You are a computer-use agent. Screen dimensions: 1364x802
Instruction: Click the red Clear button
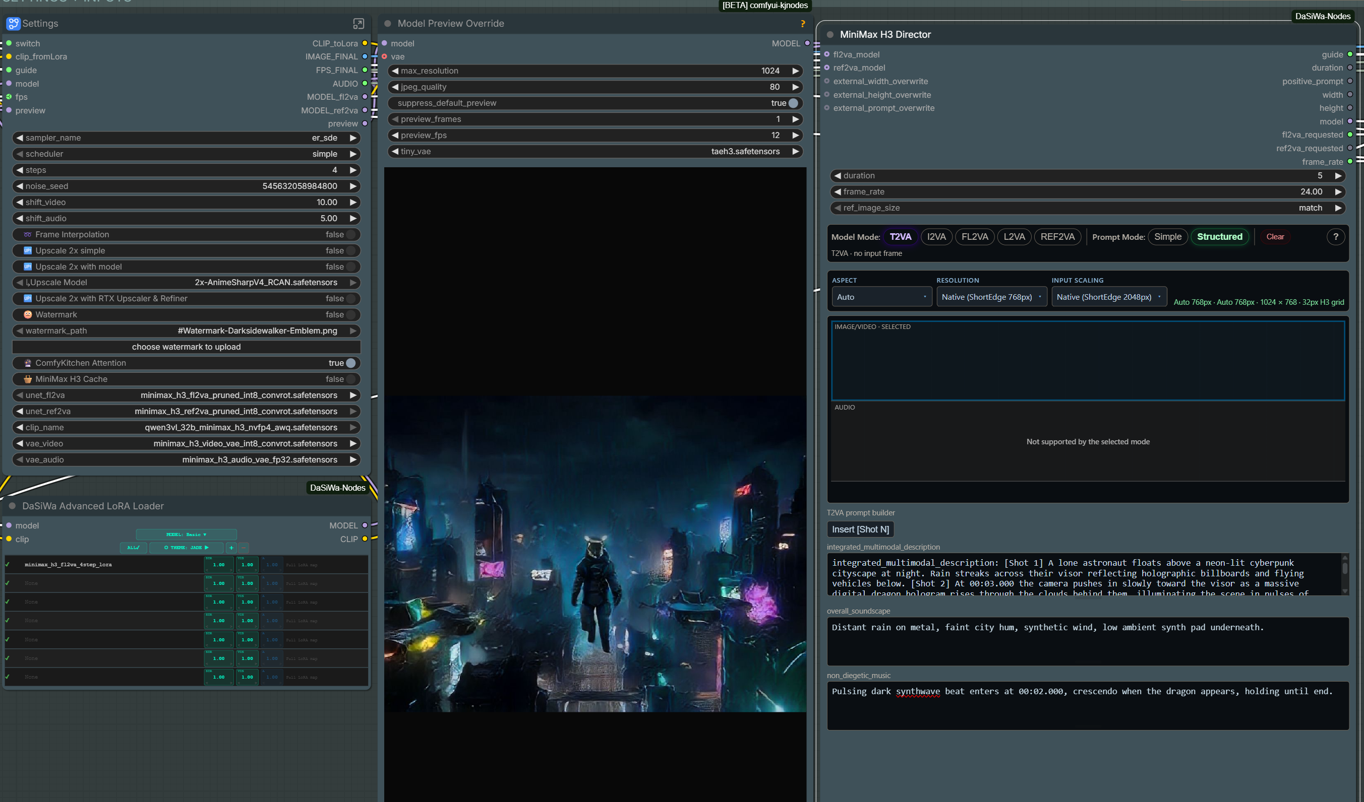(x=1275, y=237)
